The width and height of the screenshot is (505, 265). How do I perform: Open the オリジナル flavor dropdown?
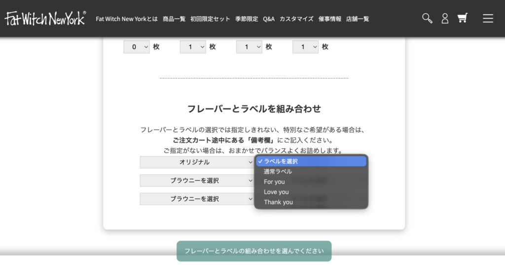point(197,162)
